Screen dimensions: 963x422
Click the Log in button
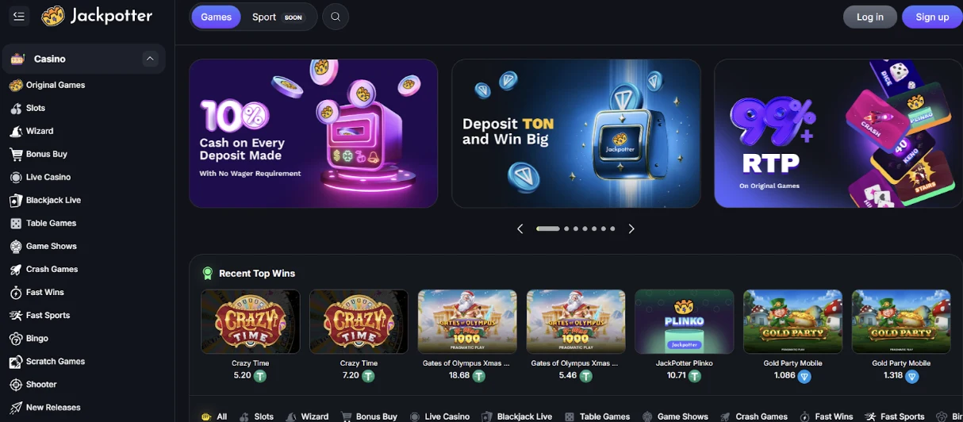click(870, 17)
